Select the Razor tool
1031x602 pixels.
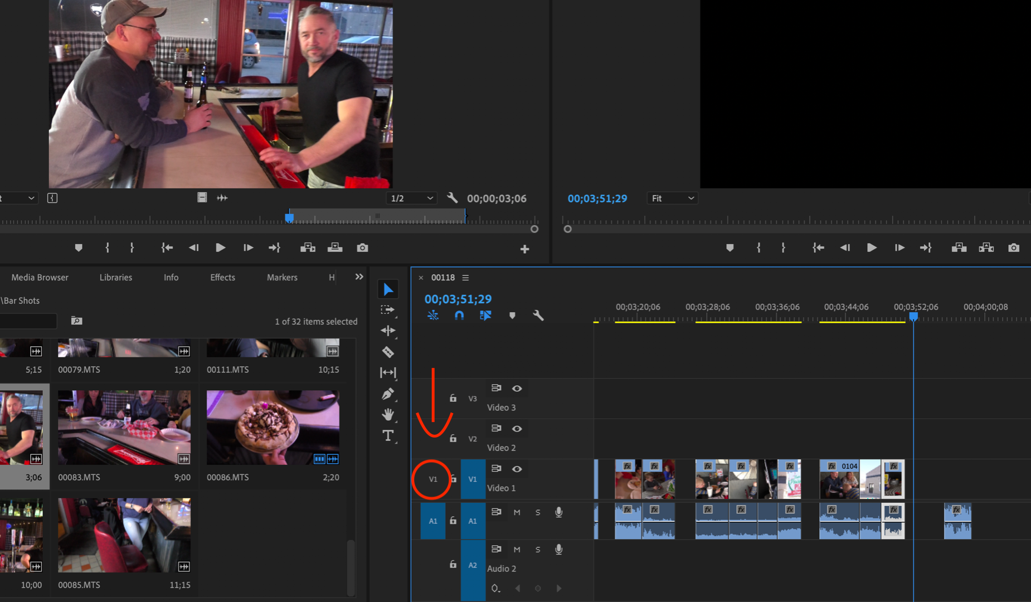[x=388, y=352]
